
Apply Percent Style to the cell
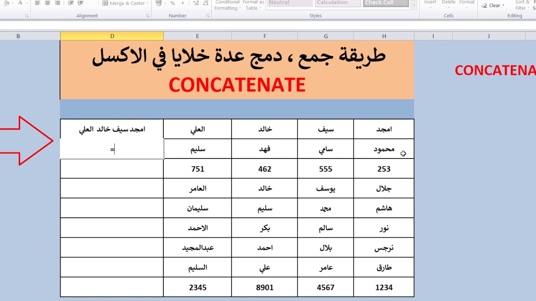click(173, 3)
